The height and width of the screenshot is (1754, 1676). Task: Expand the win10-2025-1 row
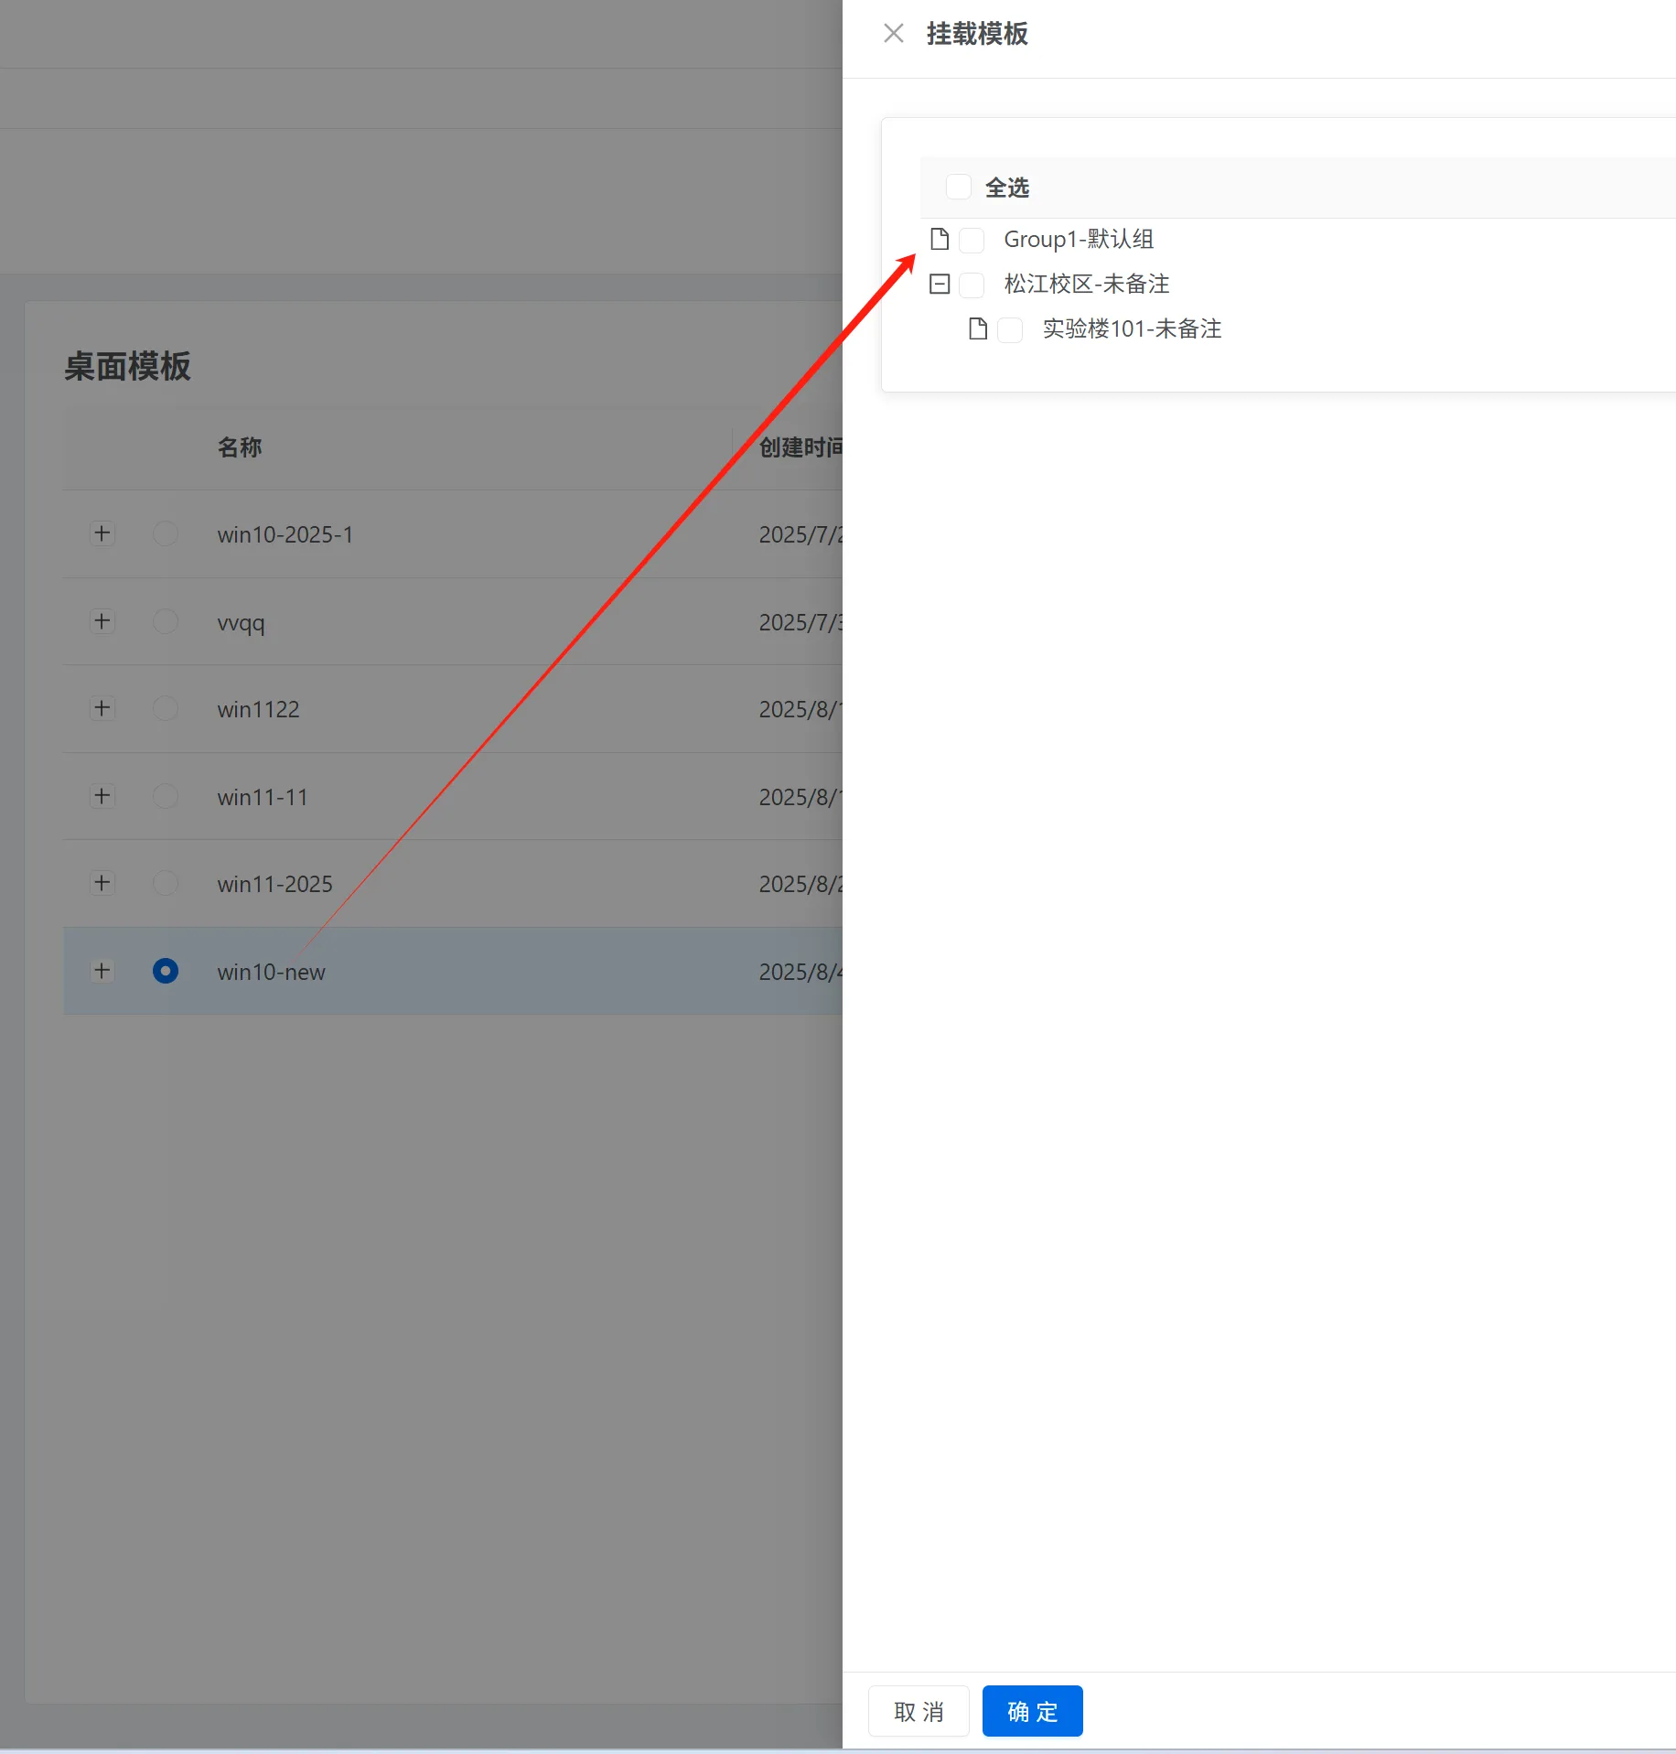pos(102,533)
